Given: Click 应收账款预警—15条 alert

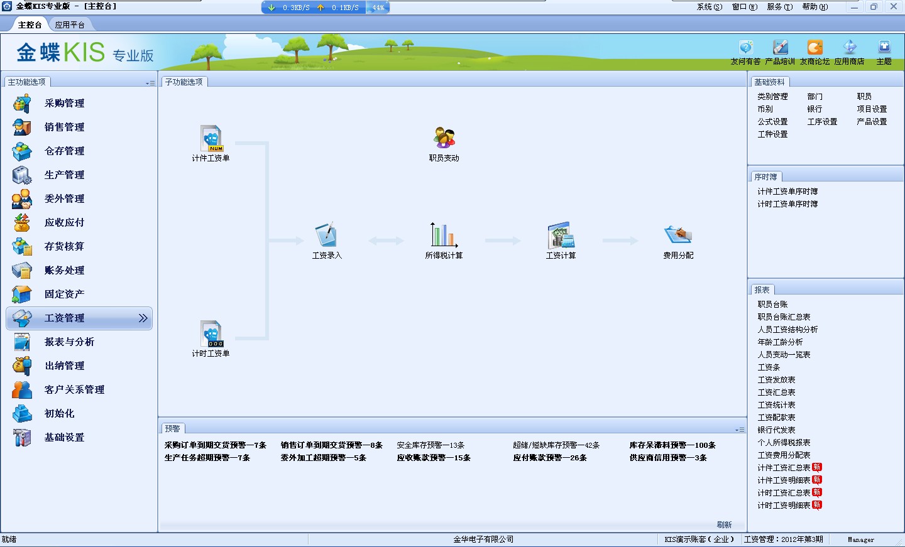Looking at the screenshot, I should pos(434,458).
